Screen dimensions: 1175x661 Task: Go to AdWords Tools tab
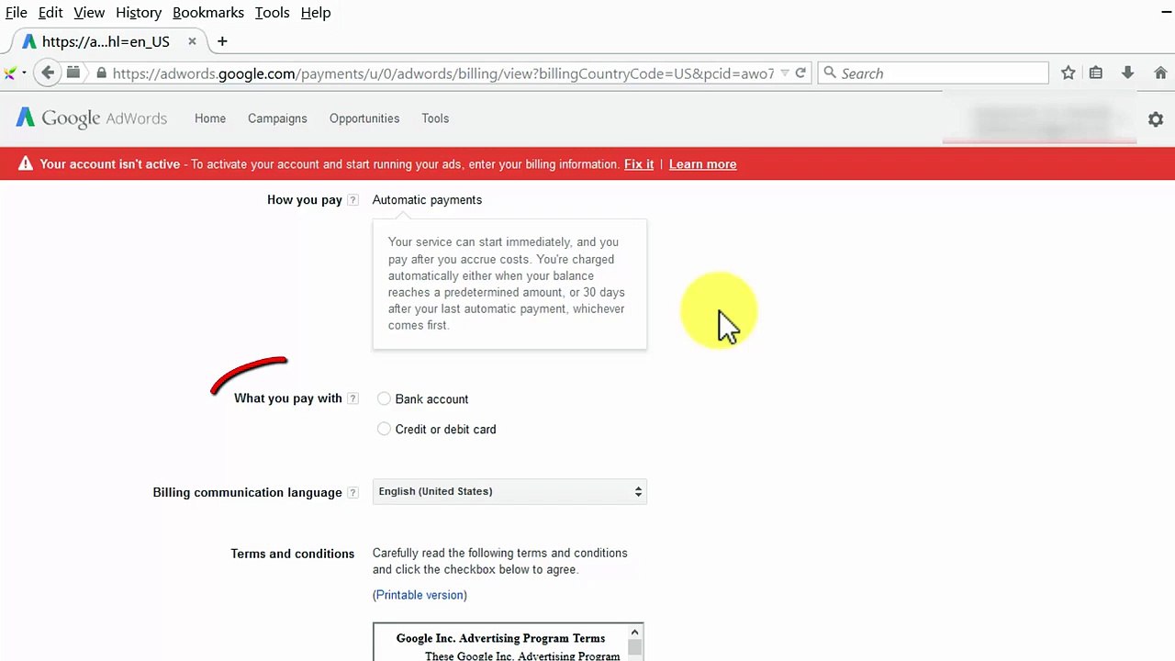(x=435, y=118)
